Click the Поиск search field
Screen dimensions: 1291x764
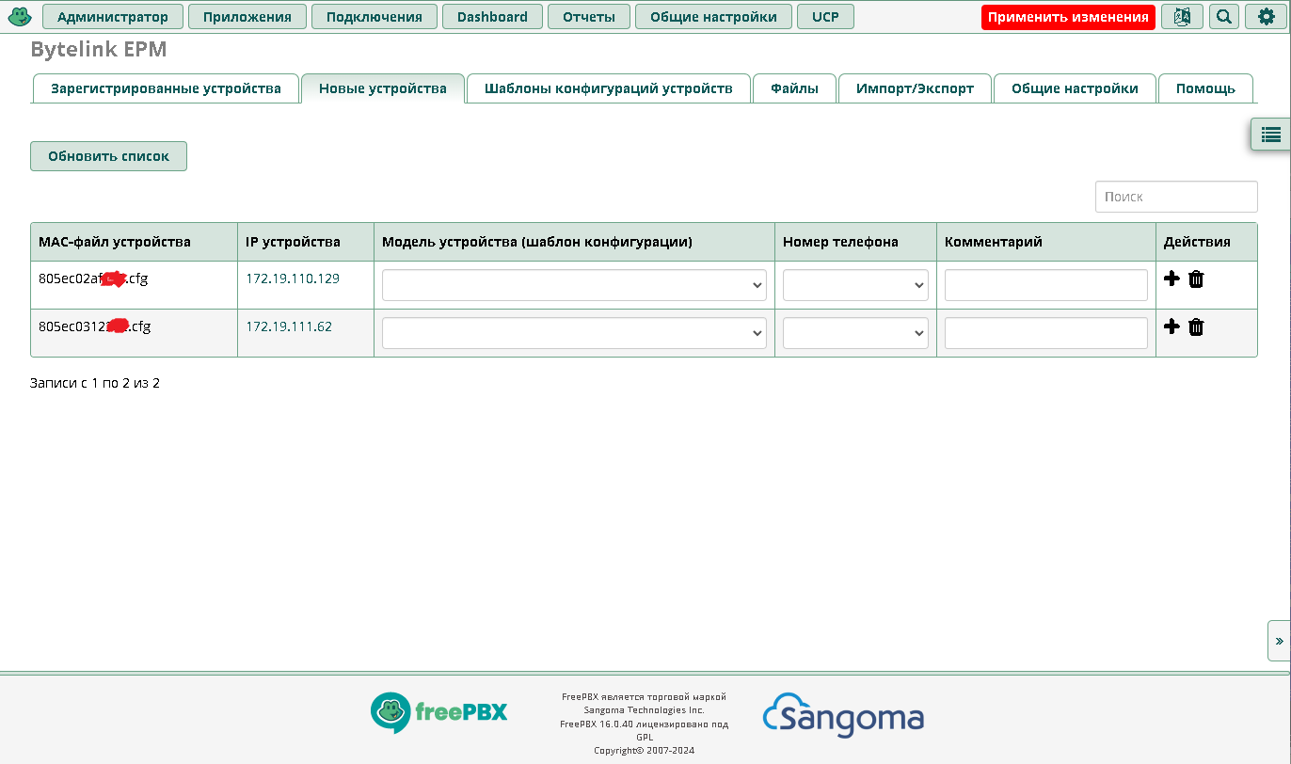click(1175, 197)
